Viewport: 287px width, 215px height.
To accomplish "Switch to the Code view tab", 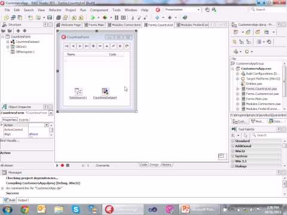I will pyautogui.click(x=143, y=165).
